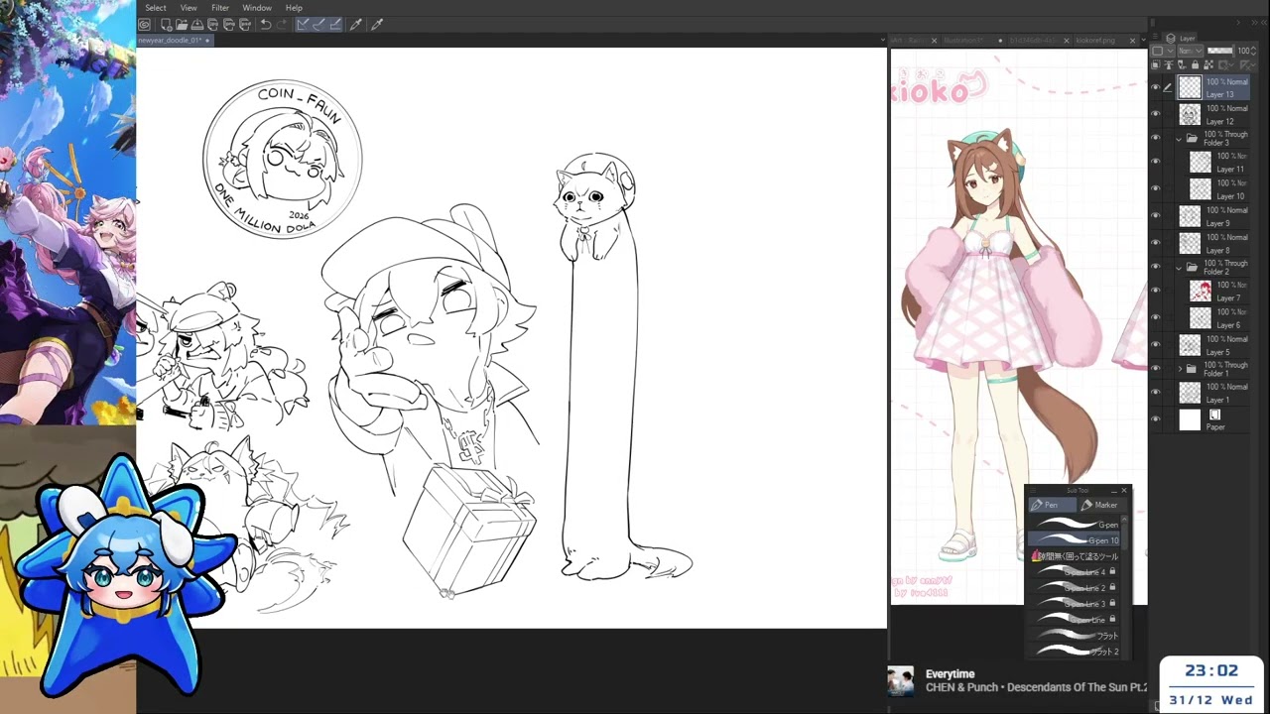1270x714 pixels.
Task: Select Layer 12 thumbnail
Action: click(1190, 114)
